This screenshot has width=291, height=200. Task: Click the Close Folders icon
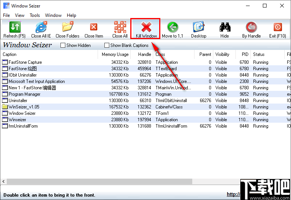click(x=68, y=27)
